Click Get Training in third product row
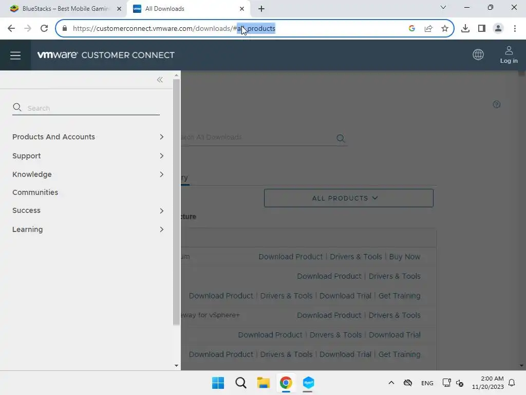This screenshot has height=395, width=526. pyautogui.click(x=399, y=296)
